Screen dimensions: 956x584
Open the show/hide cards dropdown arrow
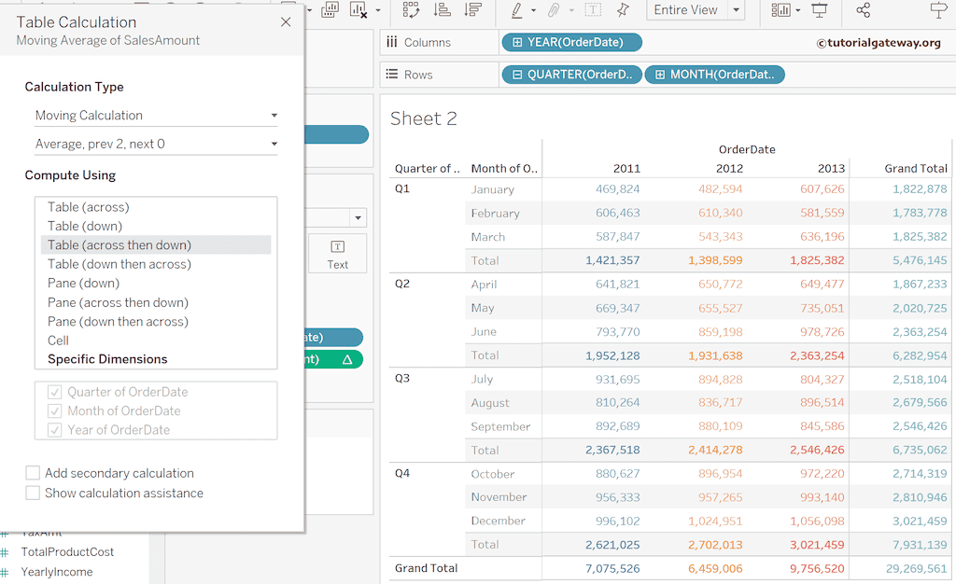pyautogui.click(x=797, y=10)
